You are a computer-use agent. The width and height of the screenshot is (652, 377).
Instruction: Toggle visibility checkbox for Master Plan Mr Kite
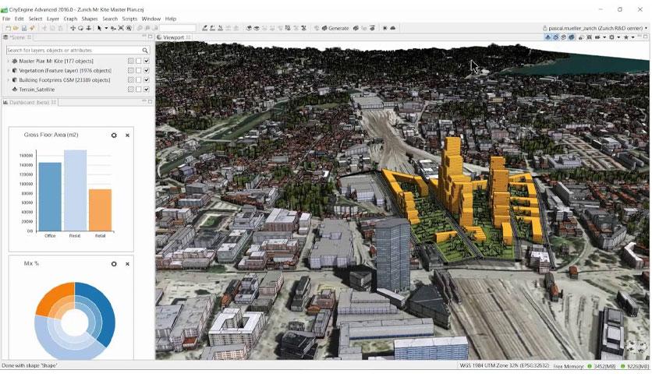click(147, 61)
